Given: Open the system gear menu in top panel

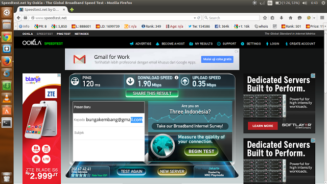Looking at the screenshot, I should 323,3.
